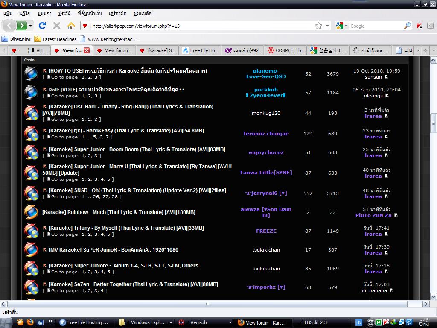Screen dimensions: 437x328
Task: Click the horizontal scrollbar right arrow
Action: 426,304
